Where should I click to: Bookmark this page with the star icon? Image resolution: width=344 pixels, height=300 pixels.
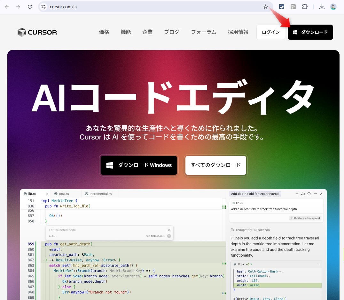(x=265, y=7)
